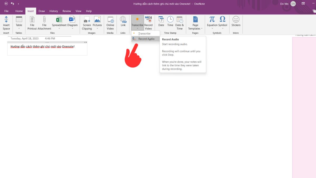316x178 pixels.
Task: Switch to the Draw tab
Action: (42, 11)
